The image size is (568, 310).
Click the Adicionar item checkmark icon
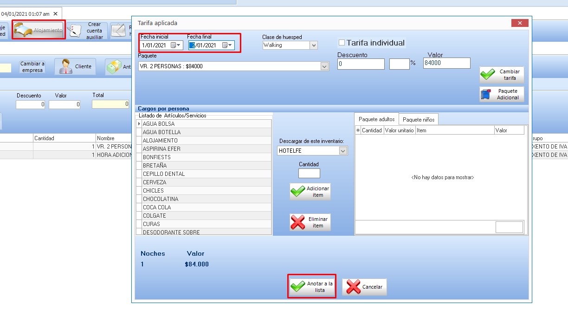297,191
